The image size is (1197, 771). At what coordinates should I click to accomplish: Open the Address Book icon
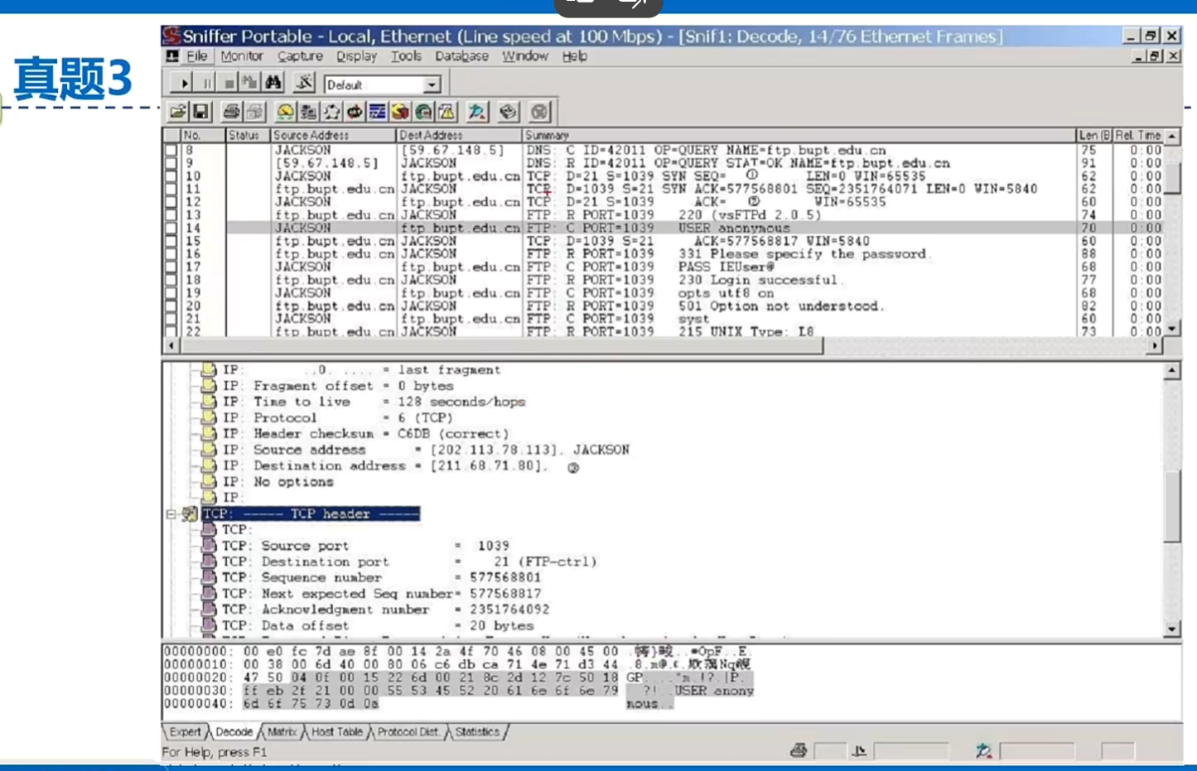coord(509,112)
